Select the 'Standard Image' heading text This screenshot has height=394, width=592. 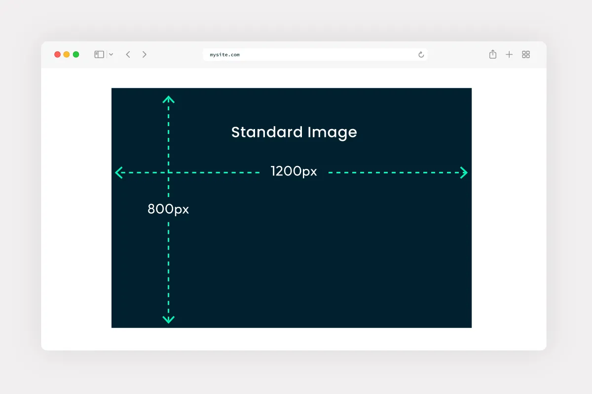(x=294, y=132)
